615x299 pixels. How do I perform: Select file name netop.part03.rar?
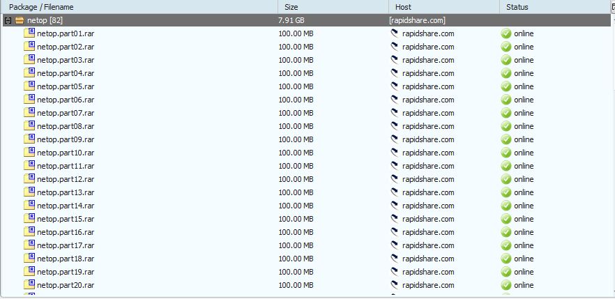[66, 61]
